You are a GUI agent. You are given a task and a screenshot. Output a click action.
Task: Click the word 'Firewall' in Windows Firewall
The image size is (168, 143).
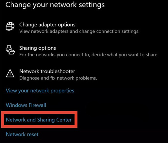click(37, 105)
